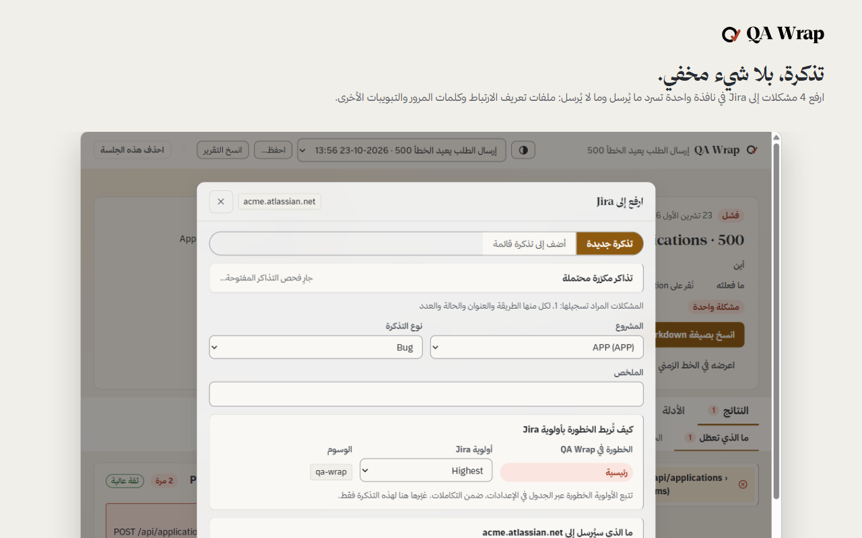Viewport: 862px width, 538px height.
Task: Click the high confidence badge
Action: pyautogui.click(x=125, y=481)
